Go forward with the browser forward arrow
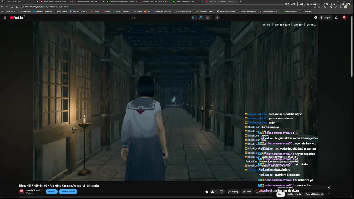 (7, 7)
